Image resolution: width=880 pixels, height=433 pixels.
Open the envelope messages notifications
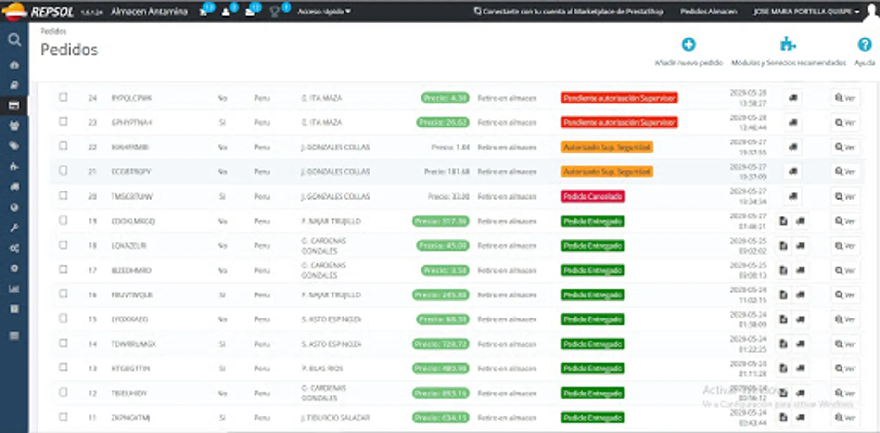point(250,12)
